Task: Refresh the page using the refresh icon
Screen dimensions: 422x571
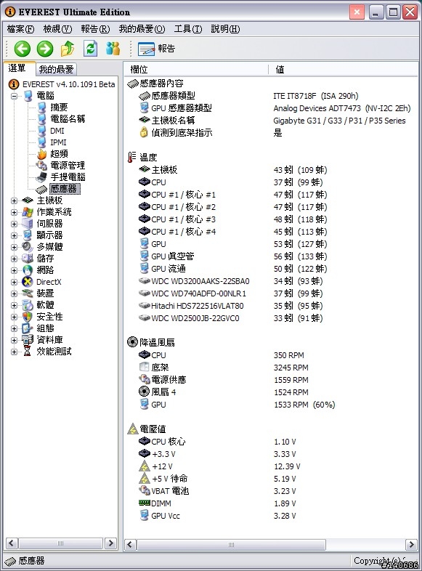Action: (90, 49)
